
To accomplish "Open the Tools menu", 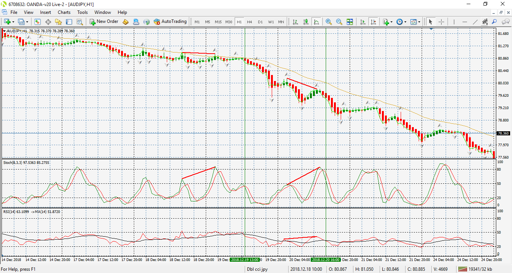I will (x=82, y=12).
